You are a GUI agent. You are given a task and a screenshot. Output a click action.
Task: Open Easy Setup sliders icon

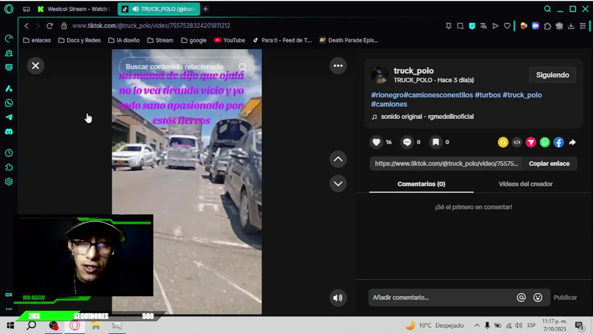tap(582, 26)
